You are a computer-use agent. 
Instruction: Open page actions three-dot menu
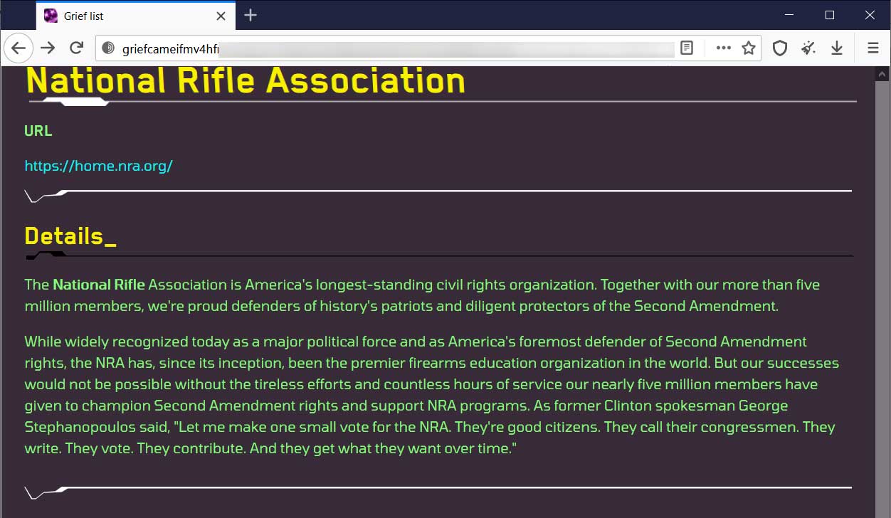(724, 48)
